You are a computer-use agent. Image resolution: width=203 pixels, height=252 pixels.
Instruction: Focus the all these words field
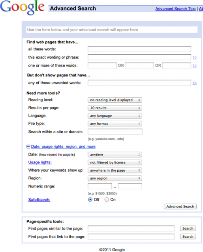[x=139, y=49]
